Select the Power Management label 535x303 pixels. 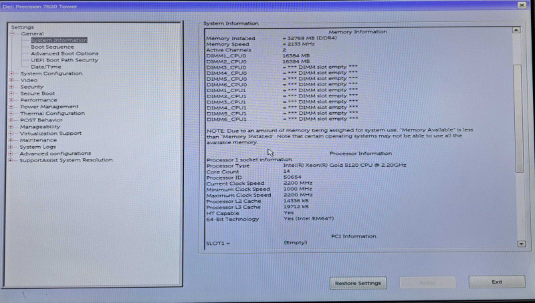[49, 107]
